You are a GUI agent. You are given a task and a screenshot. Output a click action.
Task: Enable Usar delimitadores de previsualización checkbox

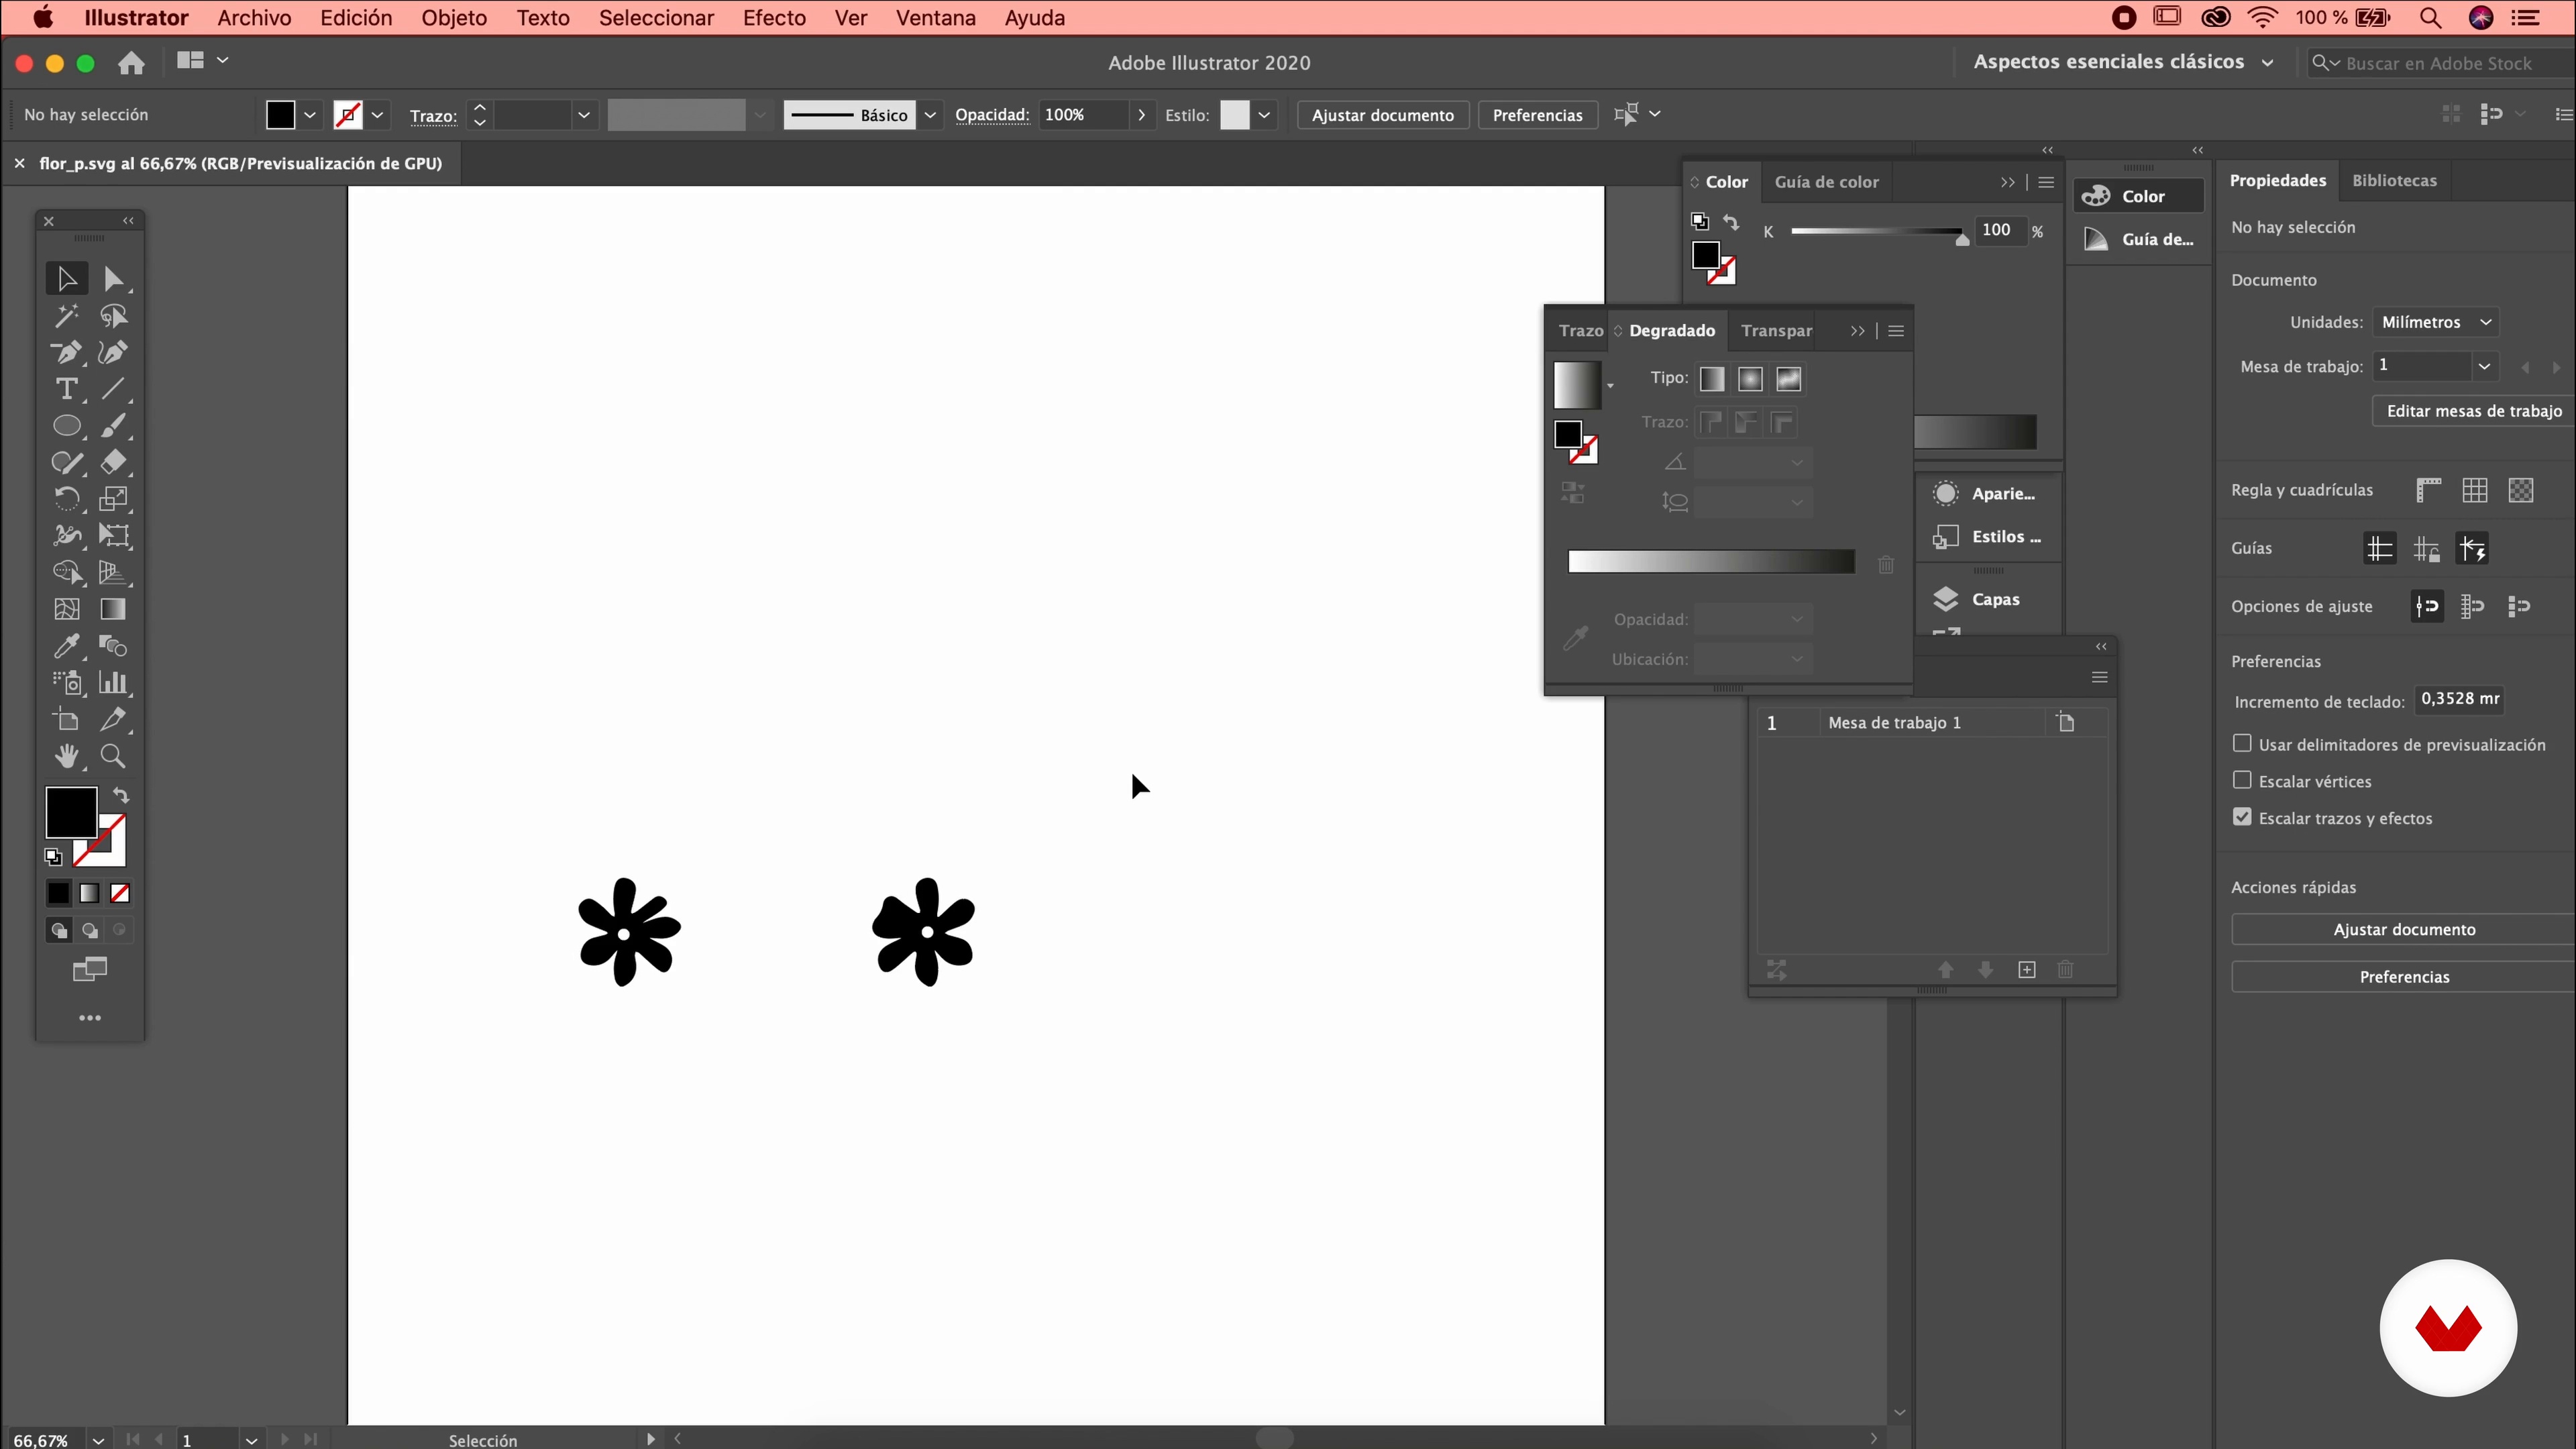[2242, 743]
